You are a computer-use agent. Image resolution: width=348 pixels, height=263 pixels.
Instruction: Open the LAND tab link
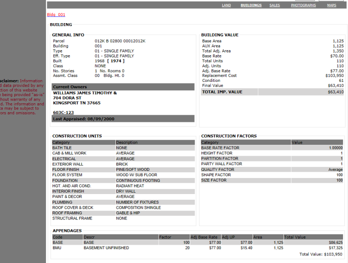coord(226,5)
